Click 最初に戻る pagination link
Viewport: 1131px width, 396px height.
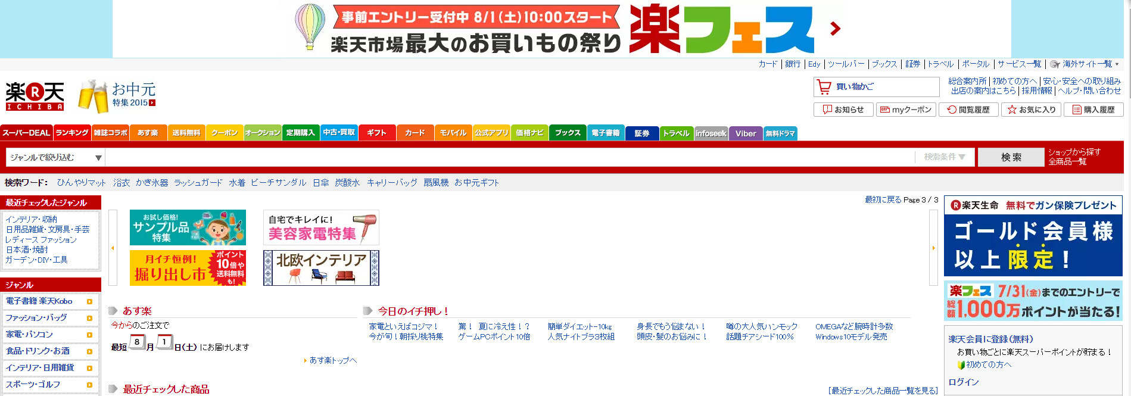[x=883, y=199]
